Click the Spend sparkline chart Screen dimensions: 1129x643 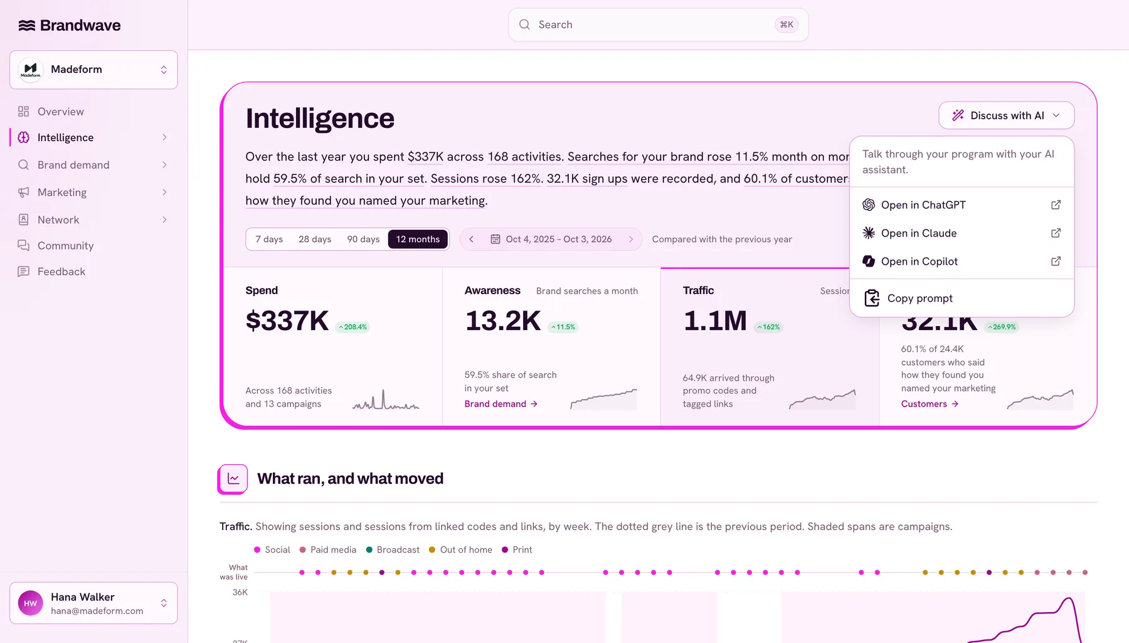point(386,400)
